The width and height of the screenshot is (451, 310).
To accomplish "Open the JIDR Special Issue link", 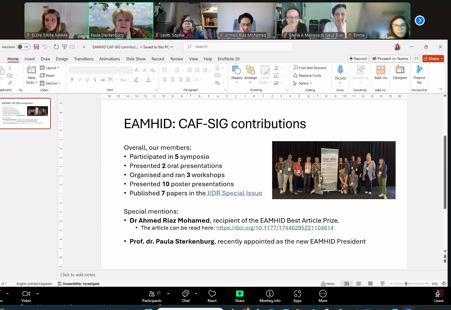I will tap(234, 193).
